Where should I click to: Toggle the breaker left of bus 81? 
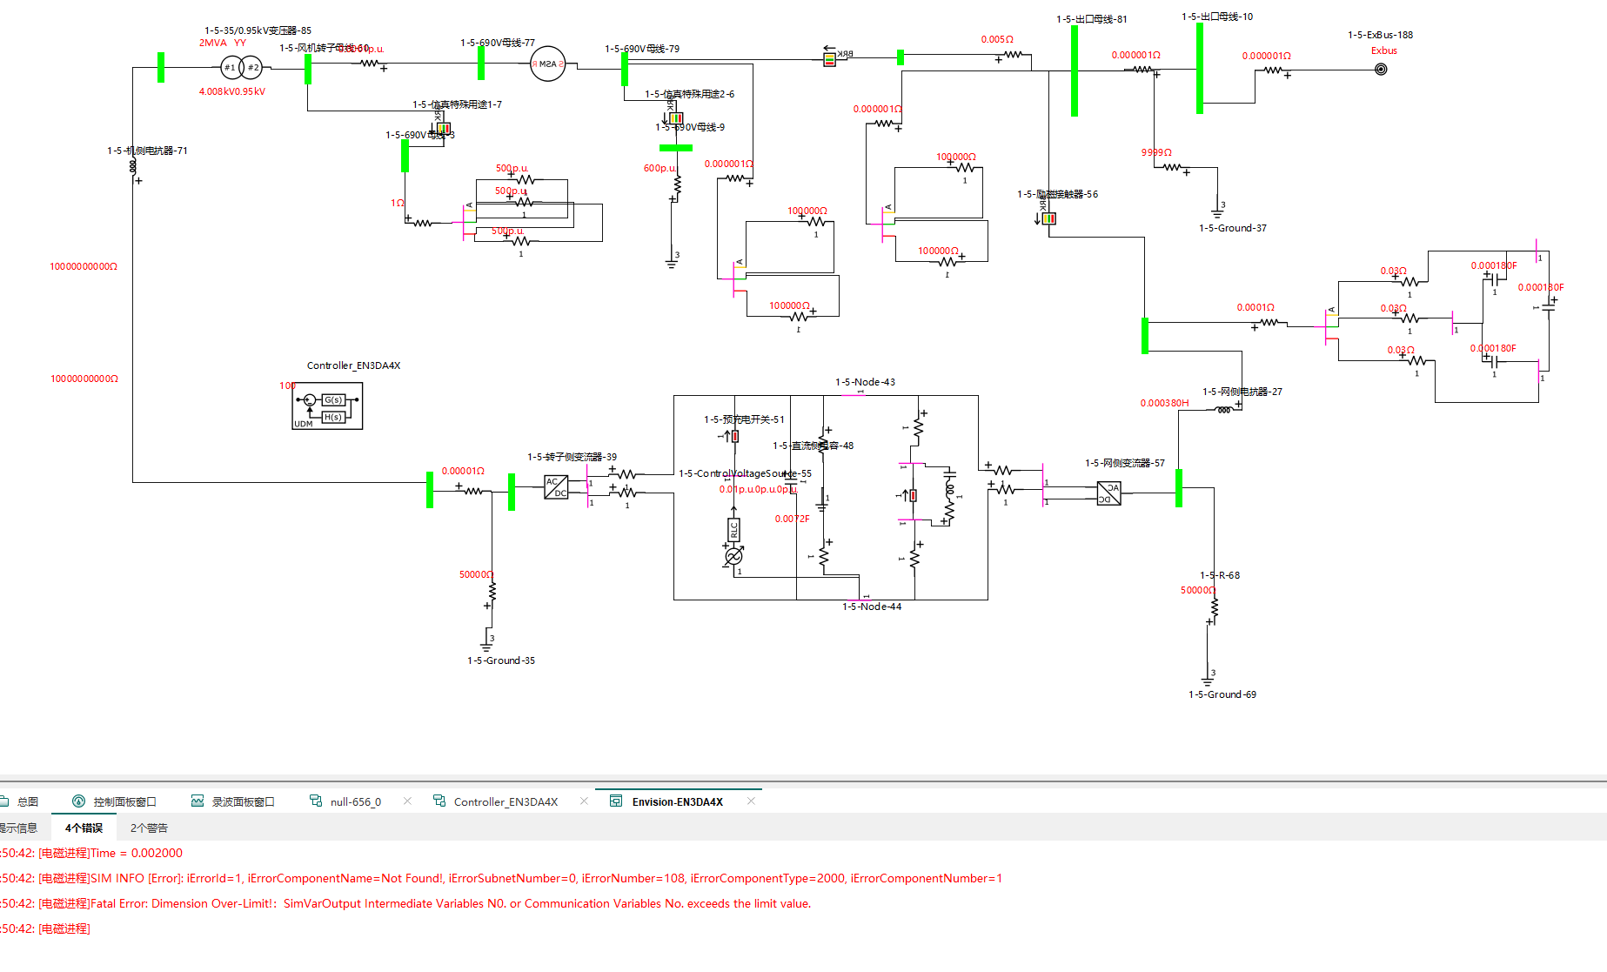coord(829,59)
